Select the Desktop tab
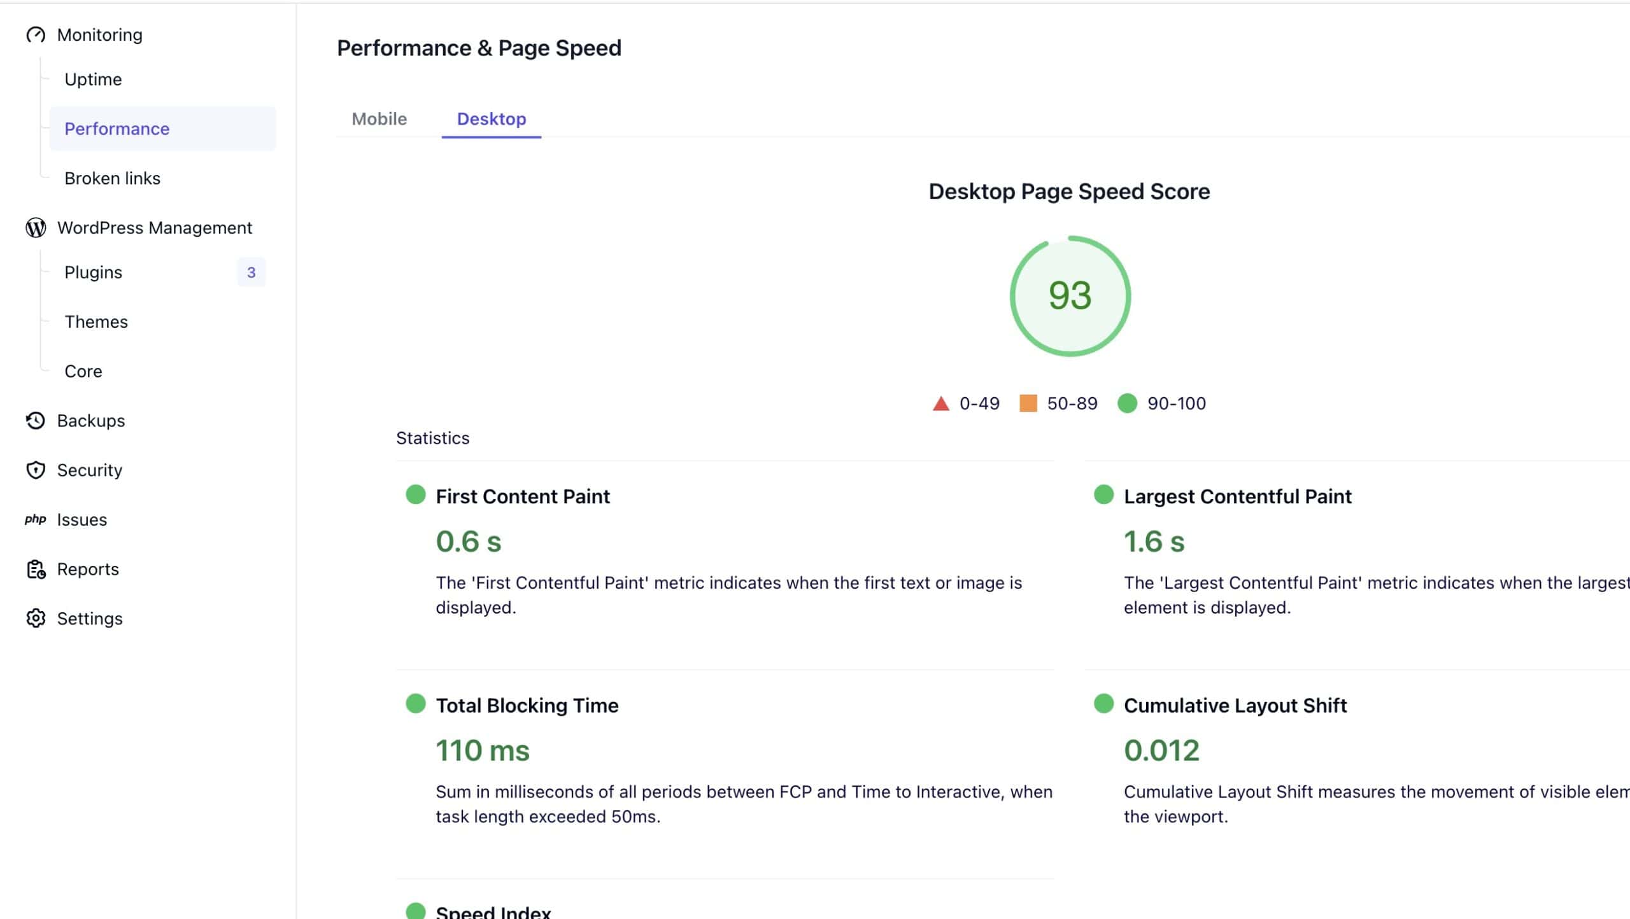Viewport: 1630px width, 919px height. point(492,119)
